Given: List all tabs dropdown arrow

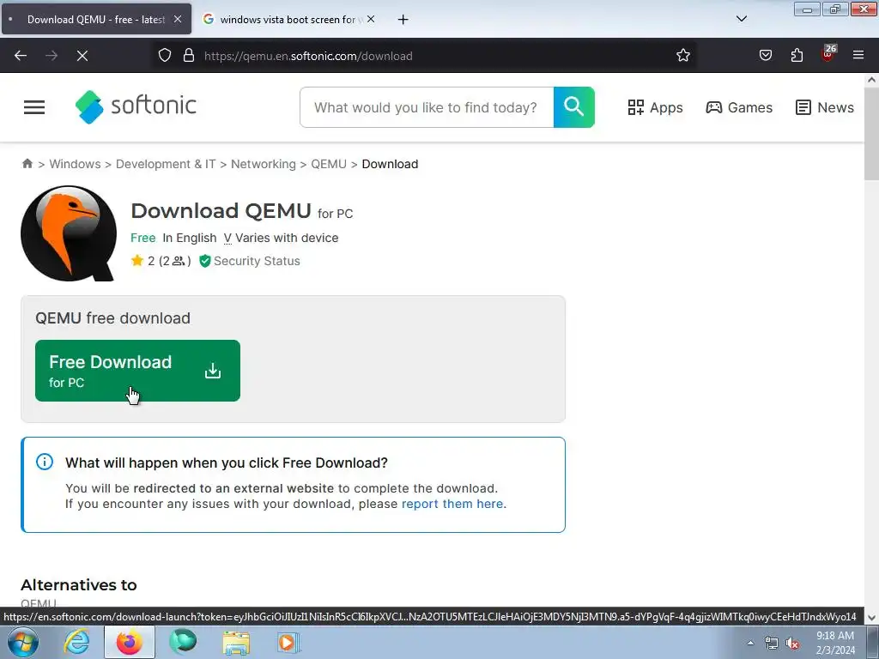Looking at the screenshot, I should pyautogui.click(x=741, y=19).
